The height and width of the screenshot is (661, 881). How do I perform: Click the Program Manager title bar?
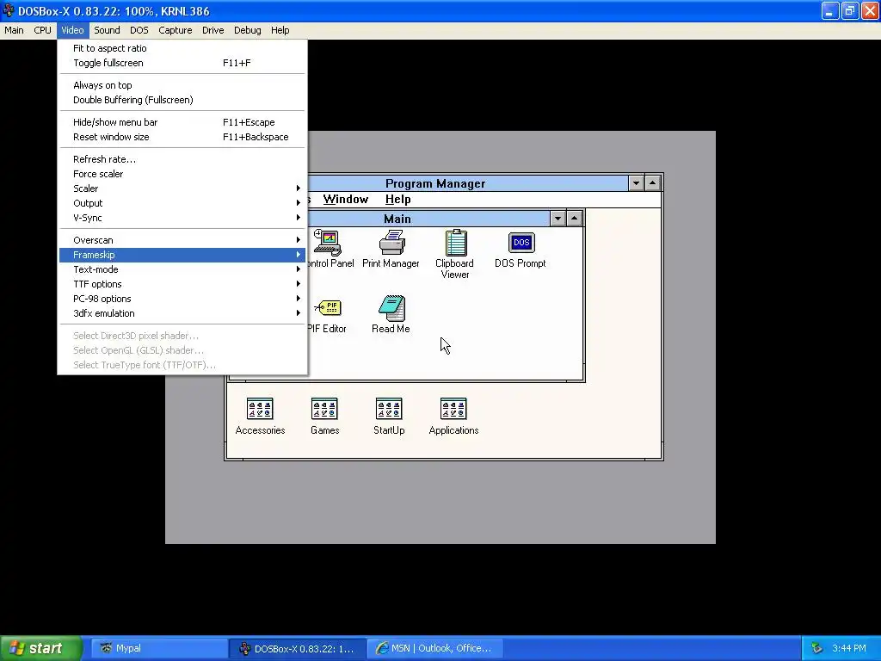coord(467,183)
